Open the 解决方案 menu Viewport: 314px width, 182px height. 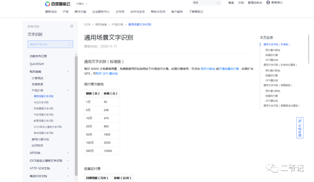(x=80, y=12)
